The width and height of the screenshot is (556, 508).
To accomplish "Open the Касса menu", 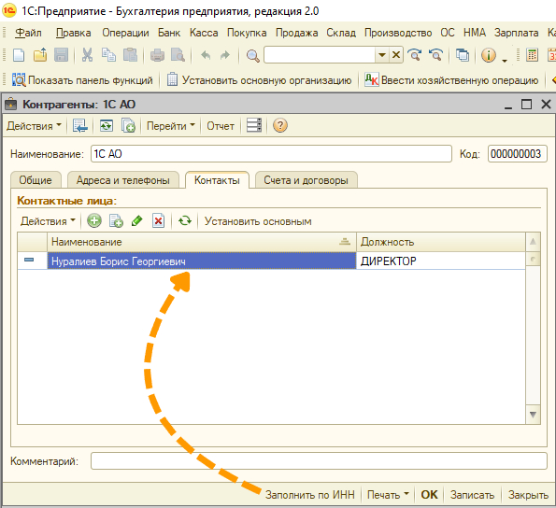I will coord(204,33).
